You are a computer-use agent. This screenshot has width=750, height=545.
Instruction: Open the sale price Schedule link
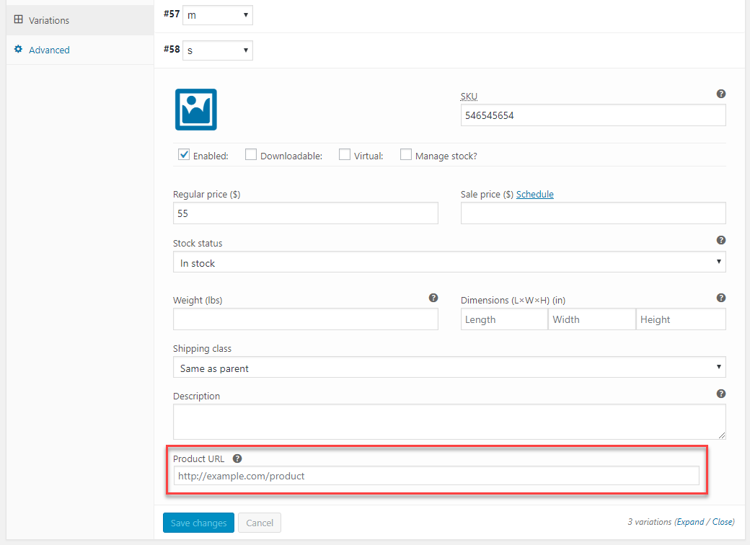tap(535, 194)
